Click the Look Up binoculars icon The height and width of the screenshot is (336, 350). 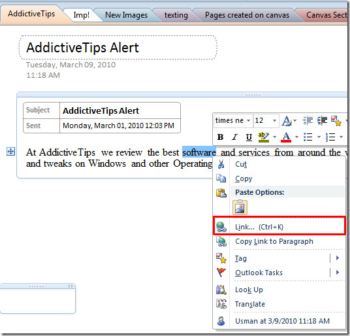coord(221,290)
